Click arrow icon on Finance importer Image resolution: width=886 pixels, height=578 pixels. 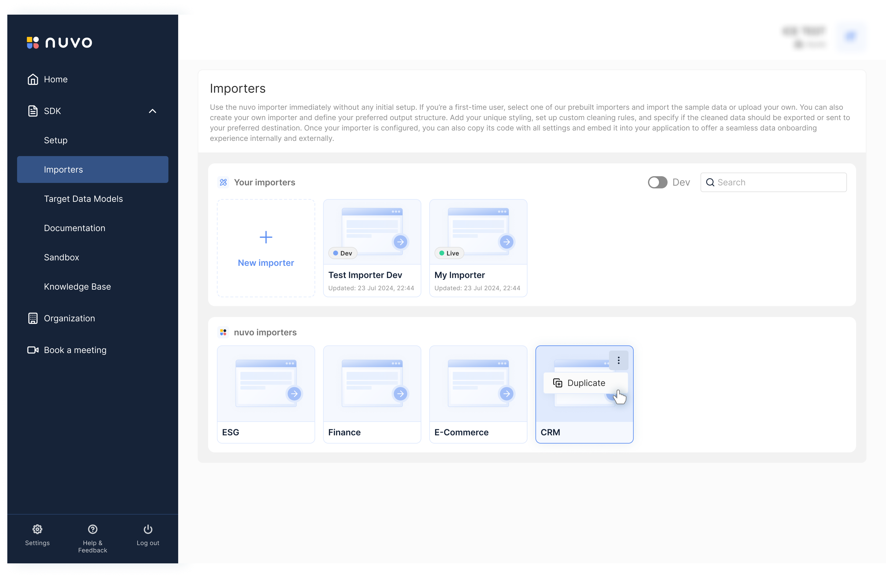tap(401, 394)
